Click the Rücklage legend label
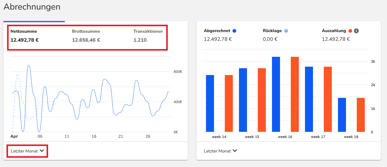The height and width of the screenshot is (167, 387). [x=273, y=31]
